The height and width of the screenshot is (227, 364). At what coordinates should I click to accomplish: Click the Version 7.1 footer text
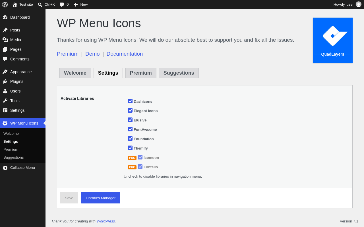(349, 221)
